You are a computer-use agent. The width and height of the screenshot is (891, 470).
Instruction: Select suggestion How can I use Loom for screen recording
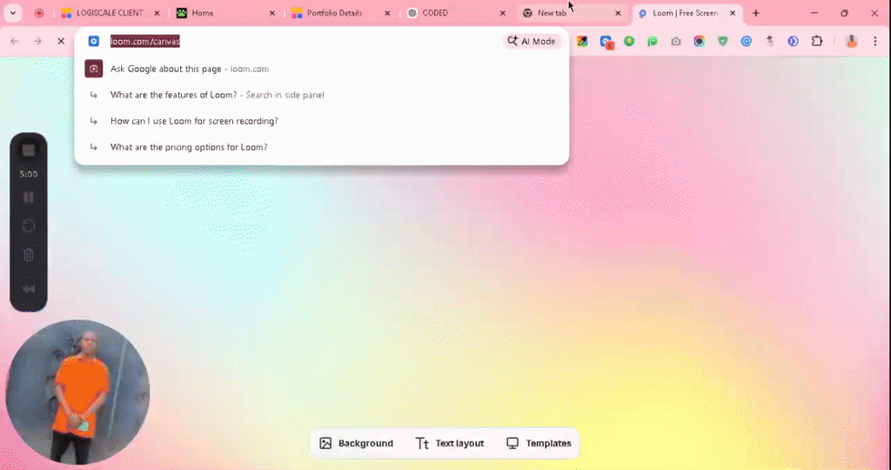tap(322, 121)
